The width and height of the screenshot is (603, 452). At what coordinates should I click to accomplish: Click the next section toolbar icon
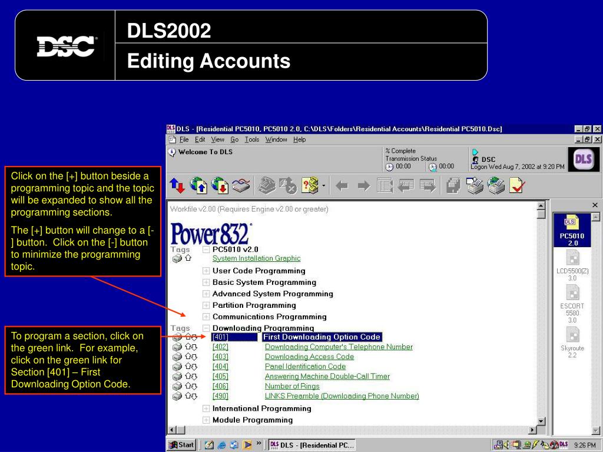click(x=428, y=185)
